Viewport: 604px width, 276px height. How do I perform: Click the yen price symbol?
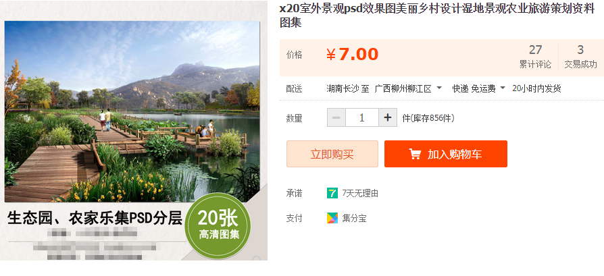(331, 55)
